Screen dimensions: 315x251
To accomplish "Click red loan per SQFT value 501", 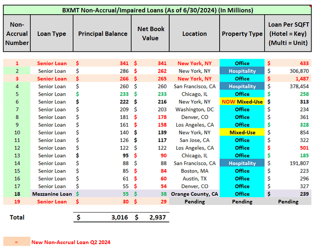I will (304, 148).
